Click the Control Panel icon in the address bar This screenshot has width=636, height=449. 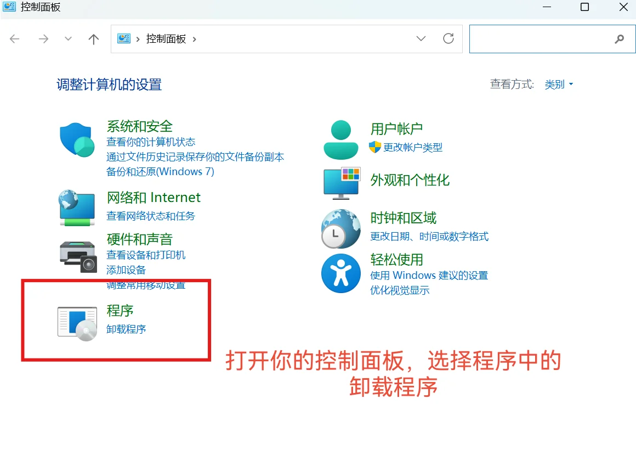[124, 38]
